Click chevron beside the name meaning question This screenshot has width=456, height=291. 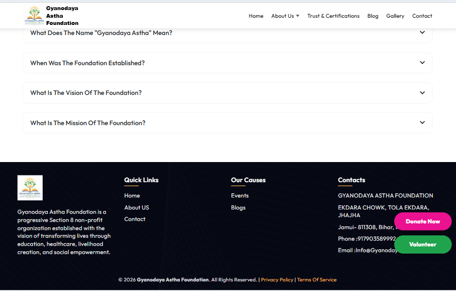pyautogui.click(x=422, y=32)
